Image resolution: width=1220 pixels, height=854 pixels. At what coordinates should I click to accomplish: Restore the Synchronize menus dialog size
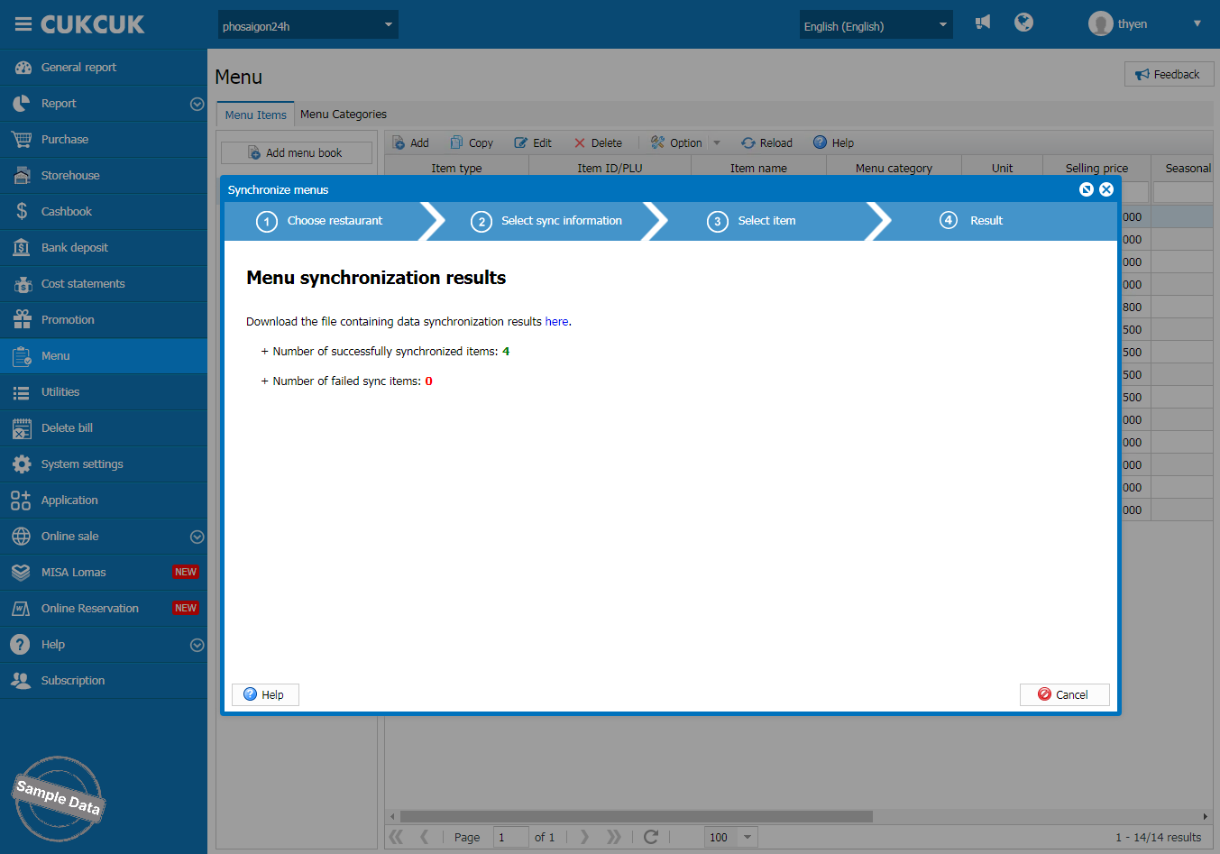[x=1087, y=189]
